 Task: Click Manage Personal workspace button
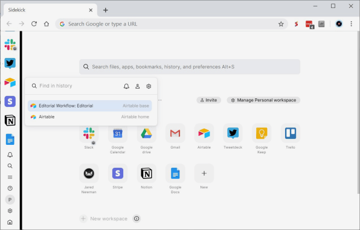(x=263, y=100)
